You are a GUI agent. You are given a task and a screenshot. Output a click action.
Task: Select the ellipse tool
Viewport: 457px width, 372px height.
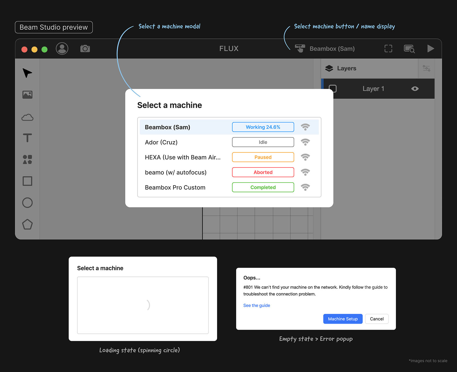pyautogui.click(x=27, y=203)
